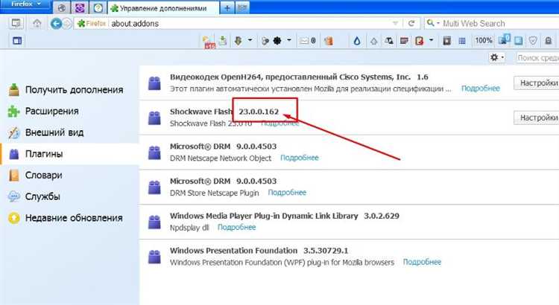Image resolution: width=559 pixels, height=305 pixels.
Task: Reload the current page
Action: click(x=411, y=24)
